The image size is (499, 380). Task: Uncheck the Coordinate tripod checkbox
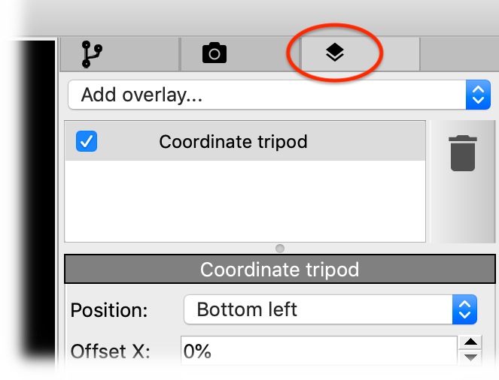pyautogui.click(x=87, y=141)
